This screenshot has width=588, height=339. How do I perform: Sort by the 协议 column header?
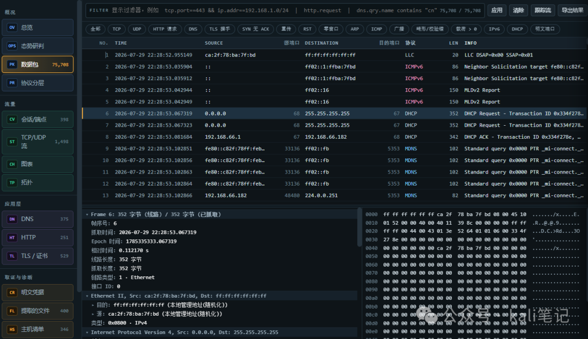pos(411,43)
